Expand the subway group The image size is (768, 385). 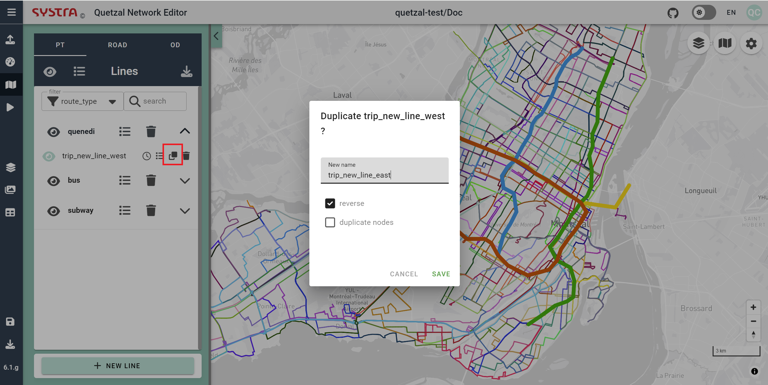coord(185,211)
